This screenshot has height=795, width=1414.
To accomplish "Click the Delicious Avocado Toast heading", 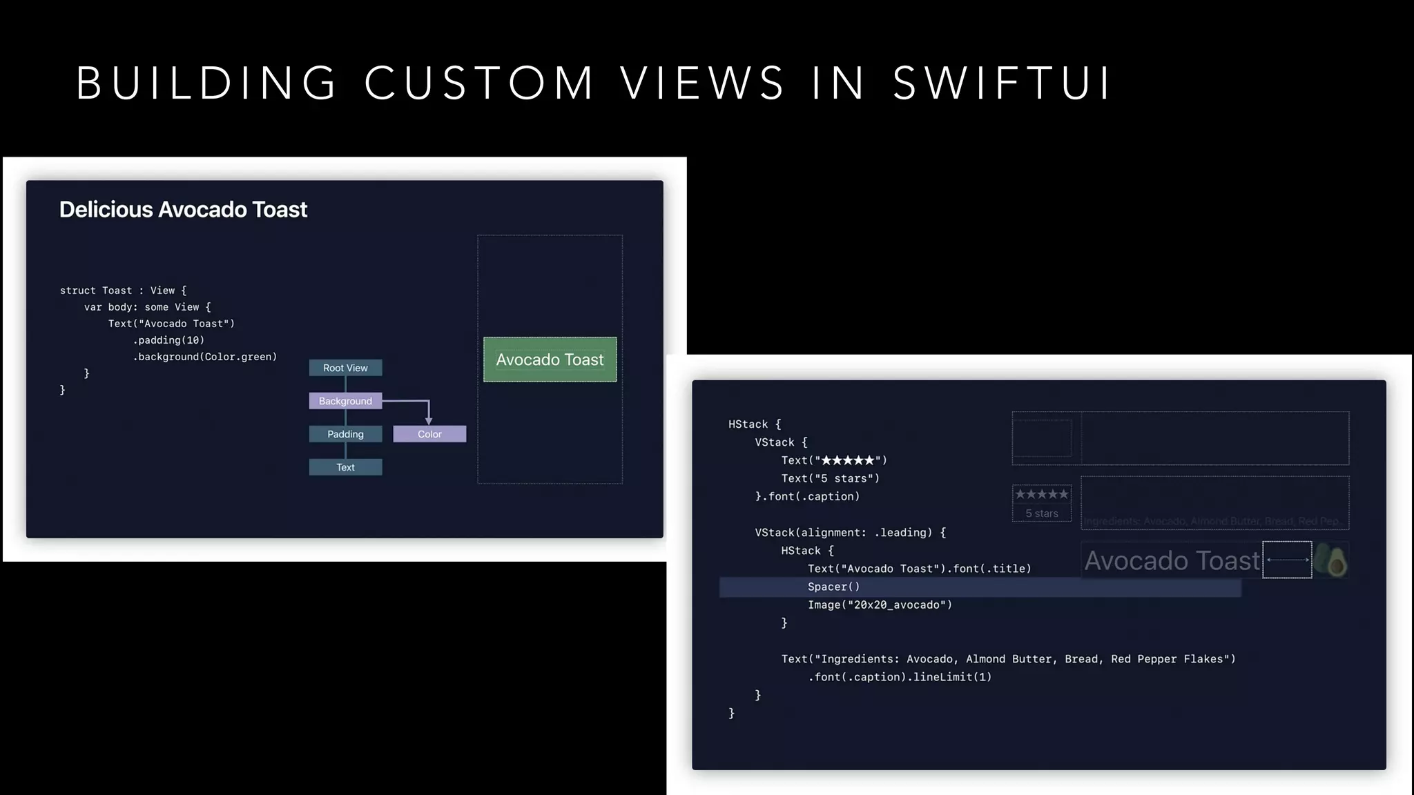I will pos(183,210).
